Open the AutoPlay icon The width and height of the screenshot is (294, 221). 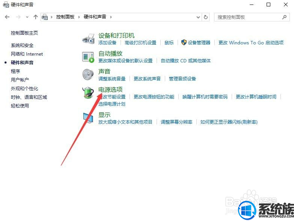(x=88, y=57)
